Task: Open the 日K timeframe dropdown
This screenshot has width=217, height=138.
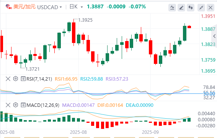Action: coord(76,7)
